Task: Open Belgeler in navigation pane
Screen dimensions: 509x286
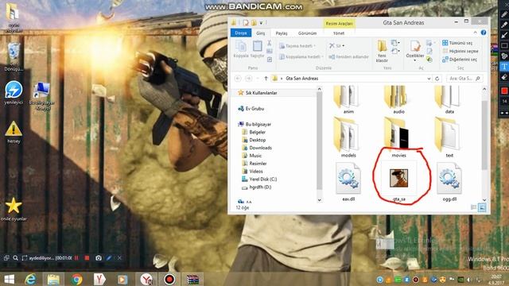Action: (x=254, y=133)
